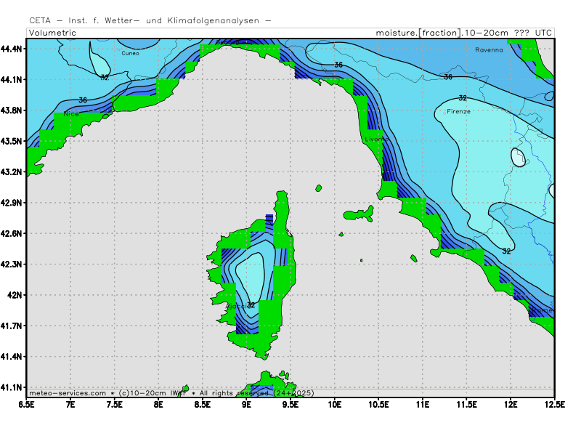Click the Cuneo city label
Image resolution: width=581 pixels, height=436 pixels.
(131, 53)
